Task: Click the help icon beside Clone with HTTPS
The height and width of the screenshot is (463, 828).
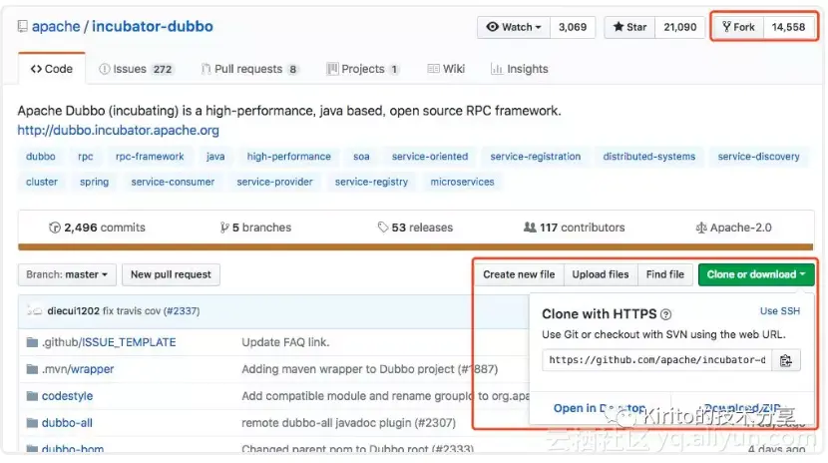Action: (665, 313)
